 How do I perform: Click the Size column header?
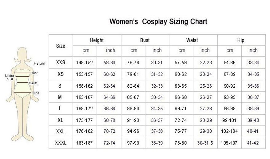[x=61, y=46]
